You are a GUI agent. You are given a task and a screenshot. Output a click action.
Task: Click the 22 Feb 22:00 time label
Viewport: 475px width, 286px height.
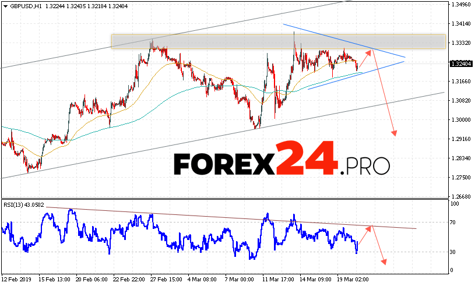point(129,280)
